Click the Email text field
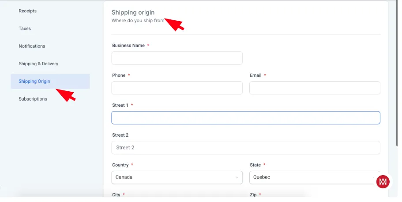Image resolution: width=402 pixels, height=202 pixels. tap(315, 88)
